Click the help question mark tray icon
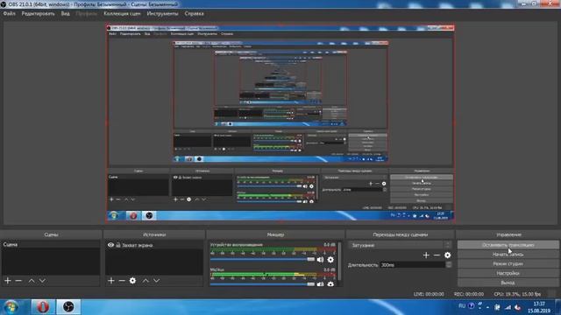Viewport: 561px width, 315px height. (472, 306)
